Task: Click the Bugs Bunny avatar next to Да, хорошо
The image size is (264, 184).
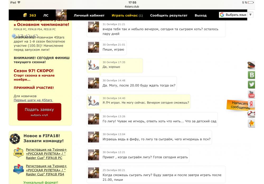Action: [93, 65]
